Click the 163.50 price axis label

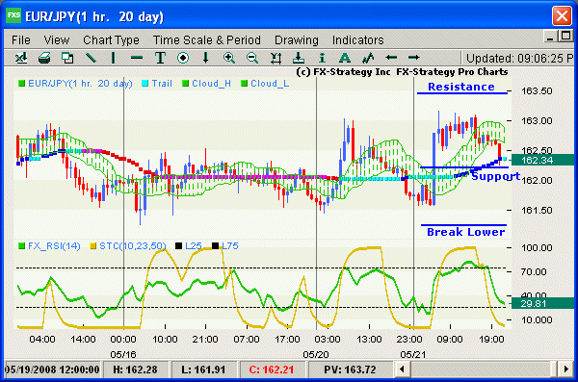537,91
